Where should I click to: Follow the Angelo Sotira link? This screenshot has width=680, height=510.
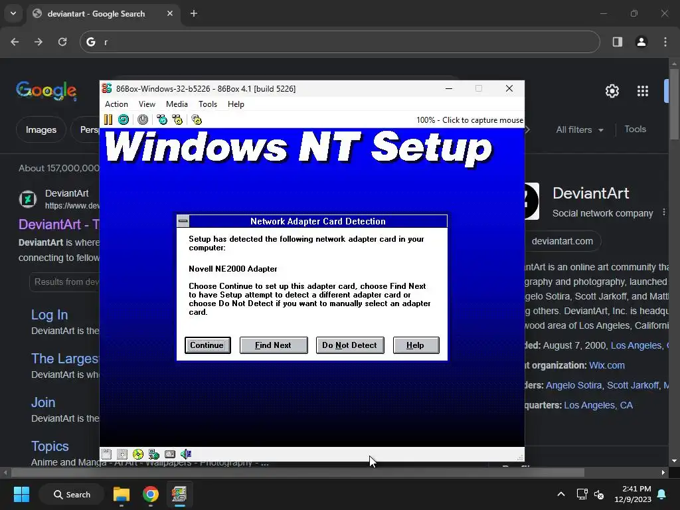pos(574,385)
